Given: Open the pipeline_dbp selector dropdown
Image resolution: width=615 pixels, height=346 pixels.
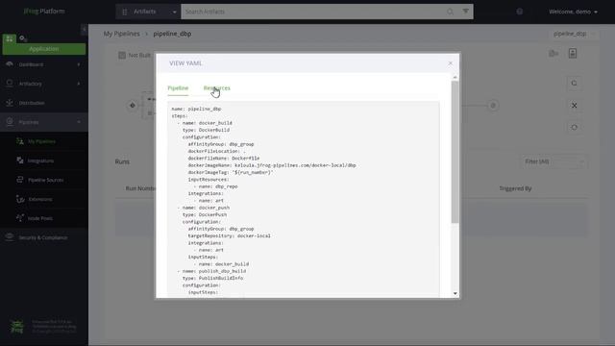Looking at the screenshot, I should click(x=574, y=34).
